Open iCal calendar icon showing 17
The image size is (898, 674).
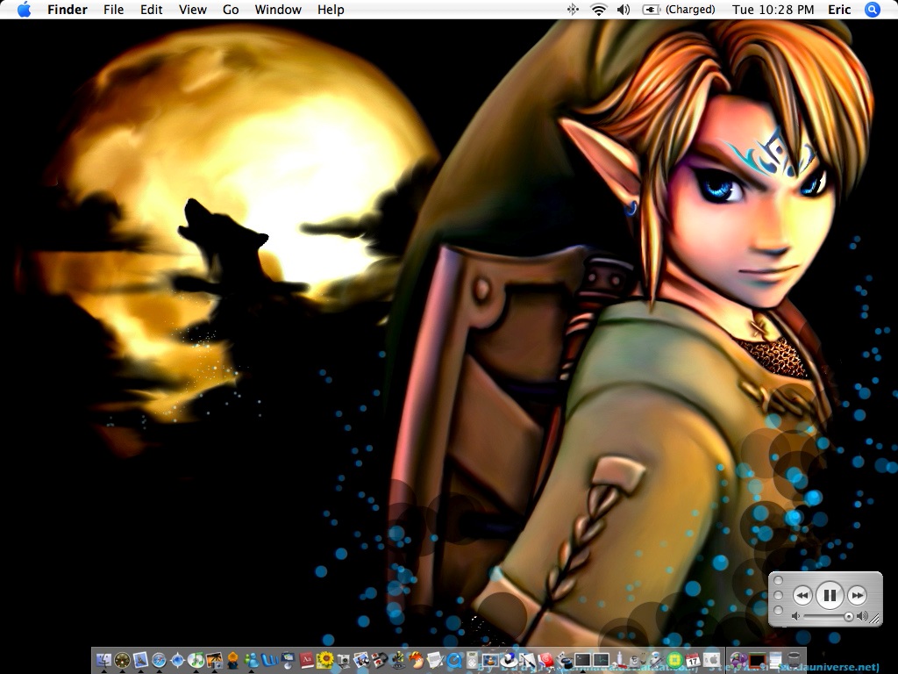pos(693,660)
